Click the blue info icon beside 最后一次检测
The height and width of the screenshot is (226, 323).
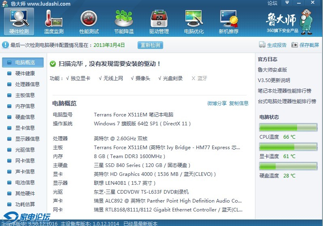5,45
